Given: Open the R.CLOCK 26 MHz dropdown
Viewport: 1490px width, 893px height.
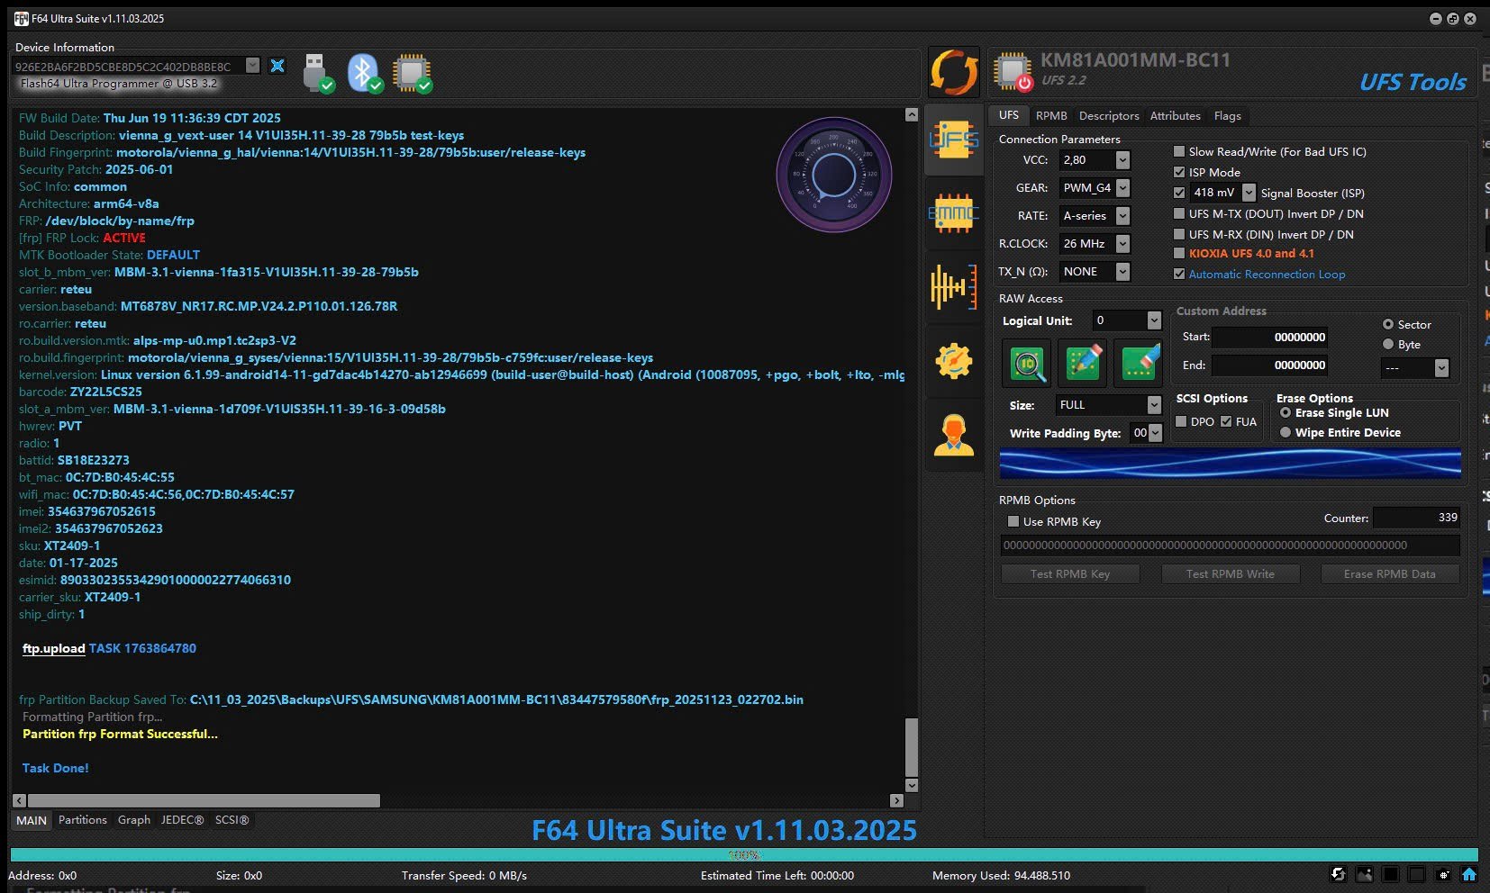Looking at the screenshot, I should click(x=1122, y=243).
